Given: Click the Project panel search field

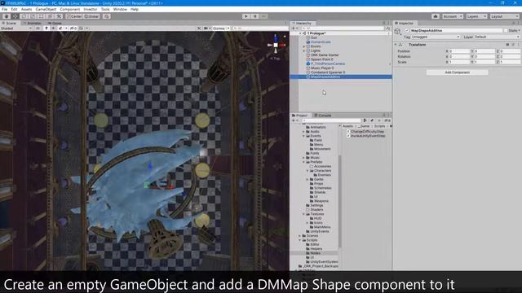Looking at the screenshot, I should 332,120.
